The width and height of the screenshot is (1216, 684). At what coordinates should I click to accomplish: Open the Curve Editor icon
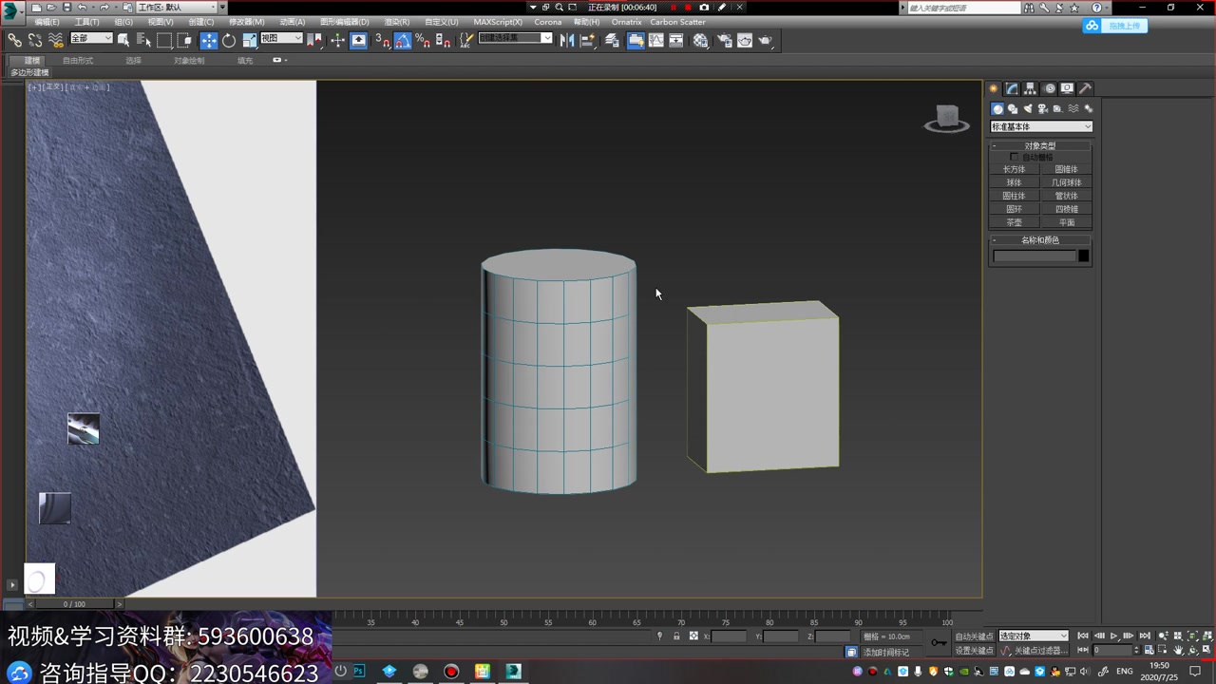tap(655, 40)
